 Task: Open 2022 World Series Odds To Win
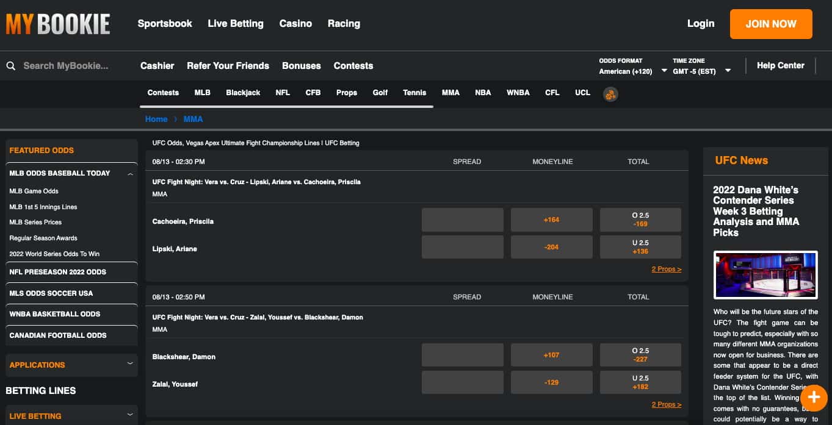pos(54,254)
